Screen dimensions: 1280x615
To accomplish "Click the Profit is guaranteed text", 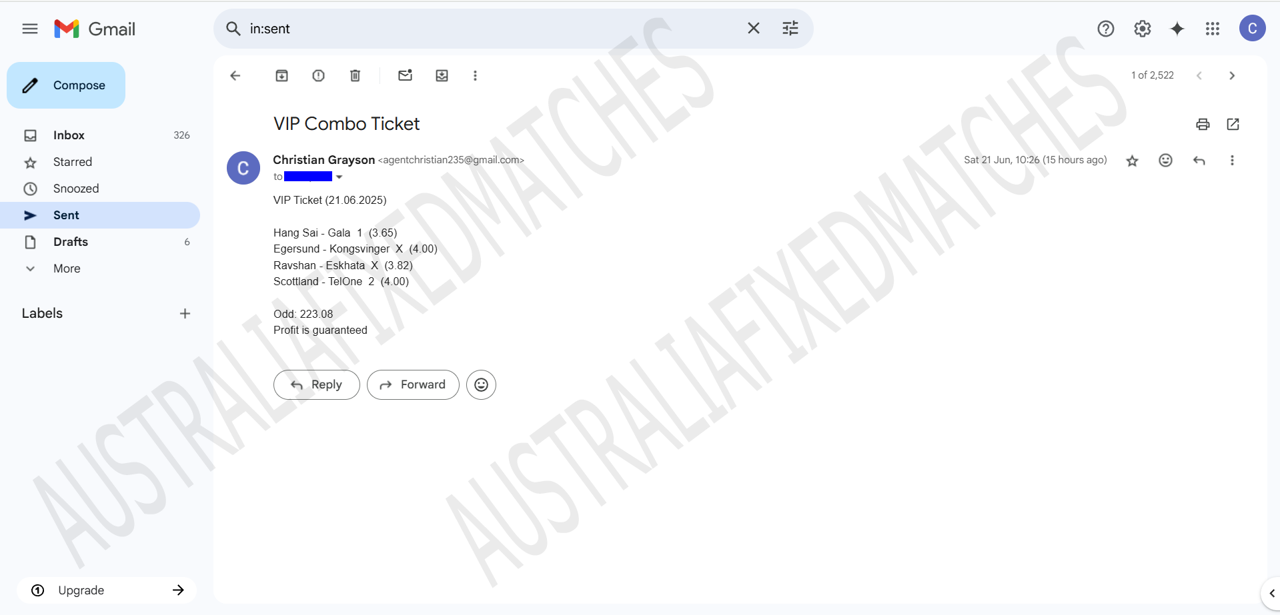I will [x=320, y=330].
